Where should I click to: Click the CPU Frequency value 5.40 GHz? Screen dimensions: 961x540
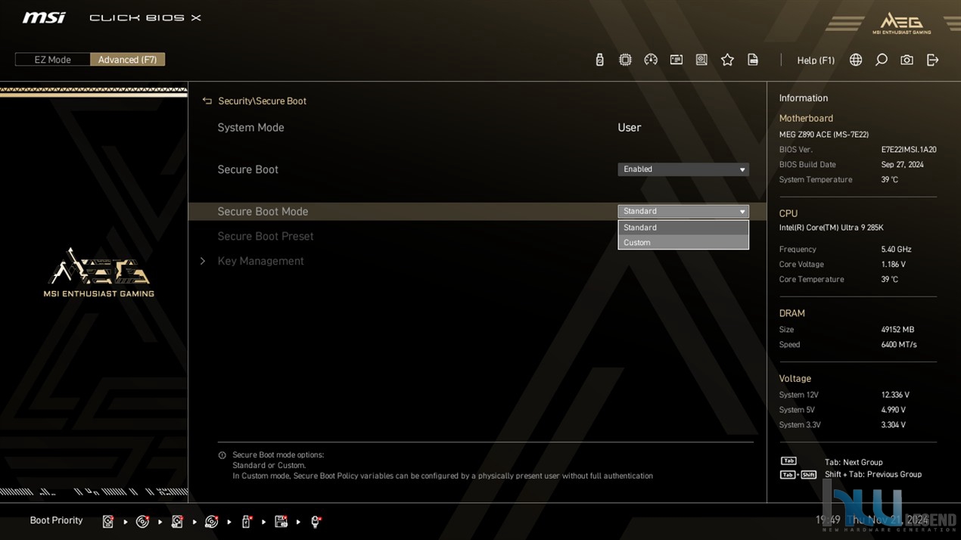coord(896,250)
